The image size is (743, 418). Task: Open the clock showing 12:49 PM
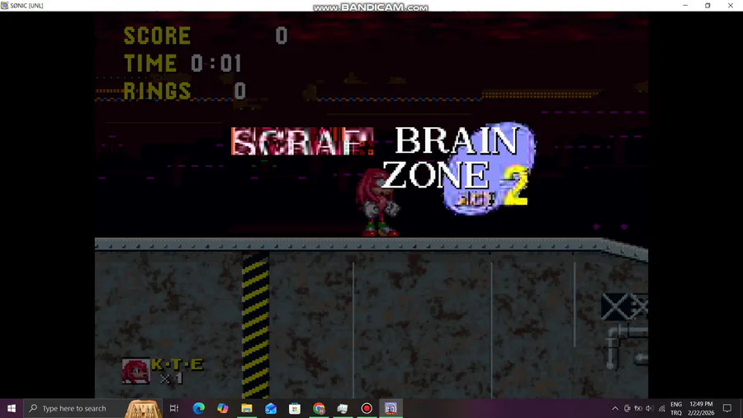pos(701,409)
